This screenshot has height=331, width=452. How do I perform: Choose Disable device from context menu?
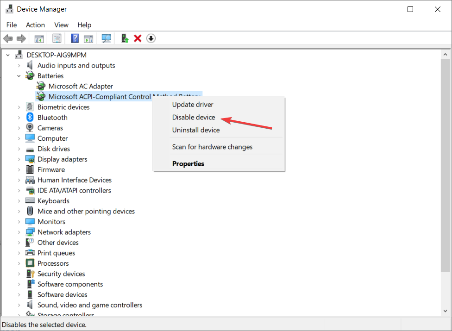click(x=218, y=117)
